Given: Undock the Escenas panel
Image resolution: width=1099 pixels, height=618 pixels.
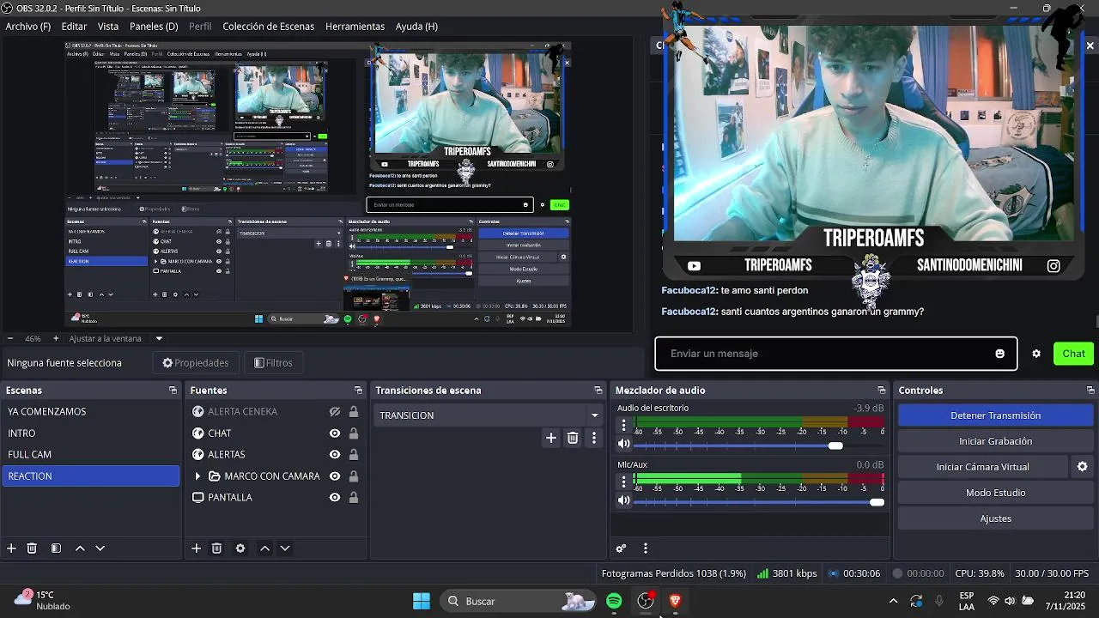Looking at the screenshot, I should tap(173, 391).
